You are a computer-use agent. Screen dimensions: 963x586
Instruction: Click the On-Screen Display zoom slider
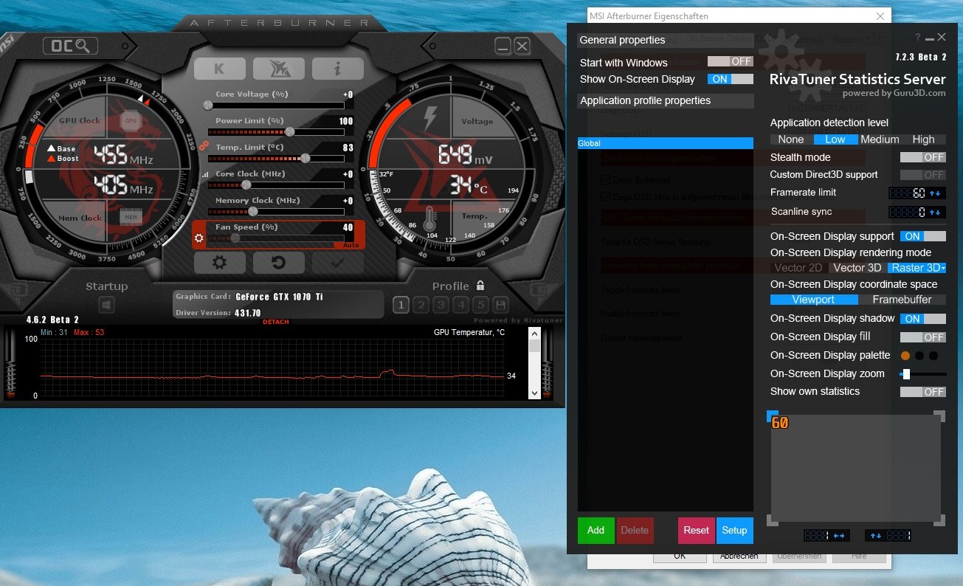[922, 374]
